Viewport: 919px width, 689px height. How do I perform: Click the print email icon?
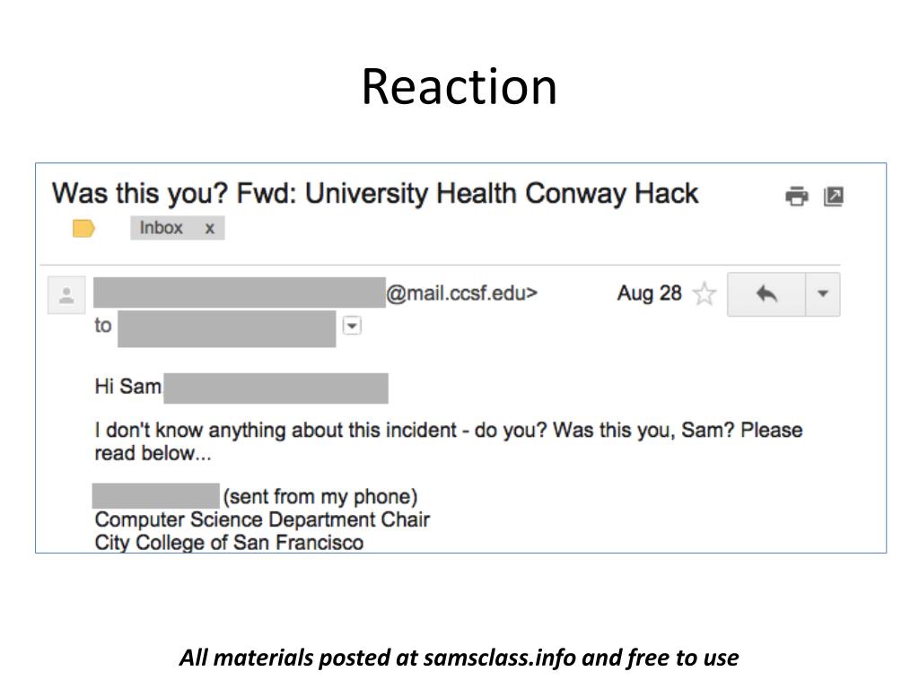(x=797, y=196)
